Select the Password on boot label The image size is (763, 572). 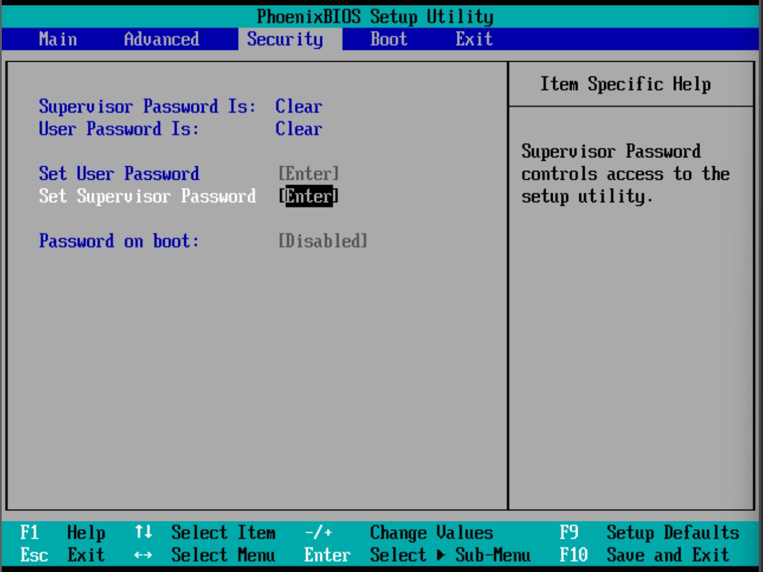119,241
